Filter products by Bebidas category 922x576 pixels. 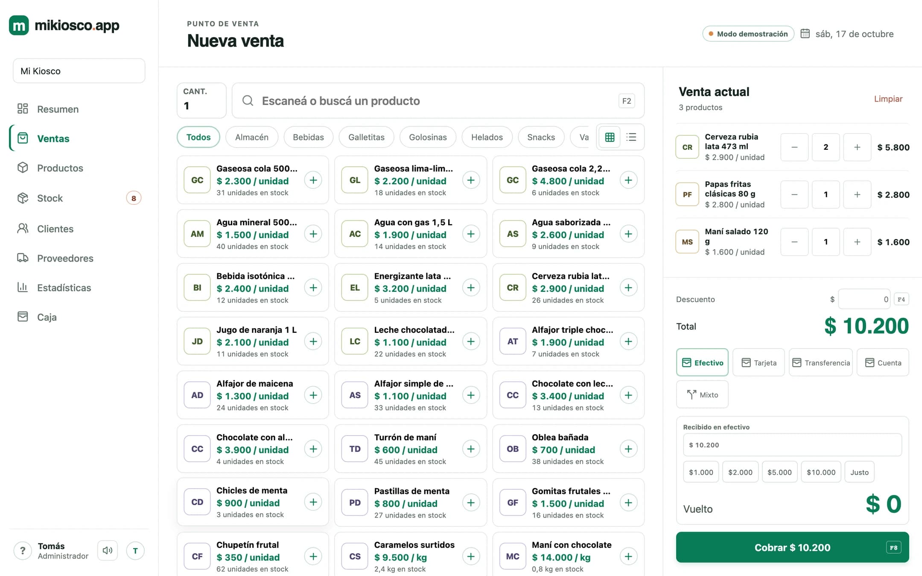[x=308, y=137]
